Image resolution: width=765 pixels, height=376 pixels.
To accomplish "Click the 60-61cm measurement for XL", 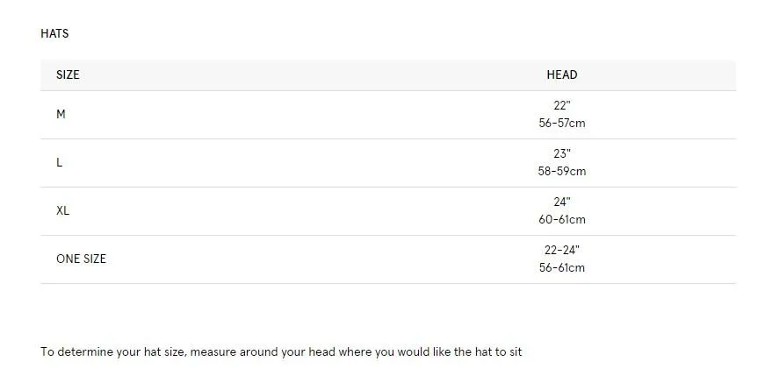I will 561,219.
